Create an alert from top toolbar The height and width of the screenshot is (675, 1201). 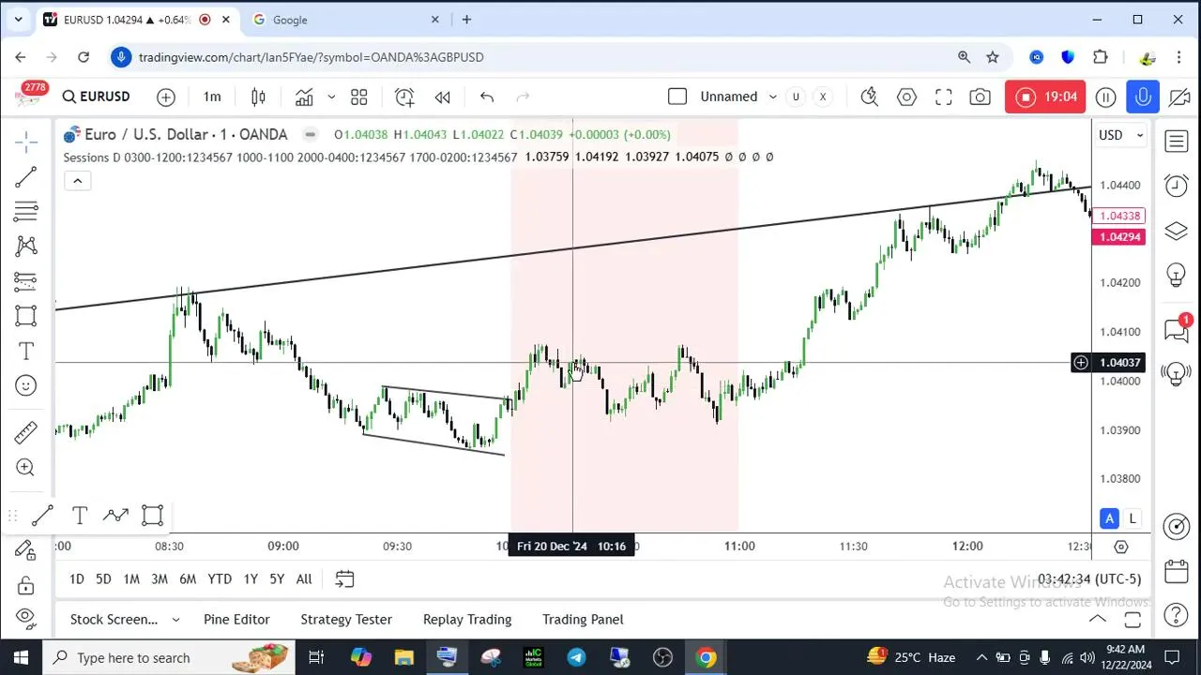[x=404, y=97]
